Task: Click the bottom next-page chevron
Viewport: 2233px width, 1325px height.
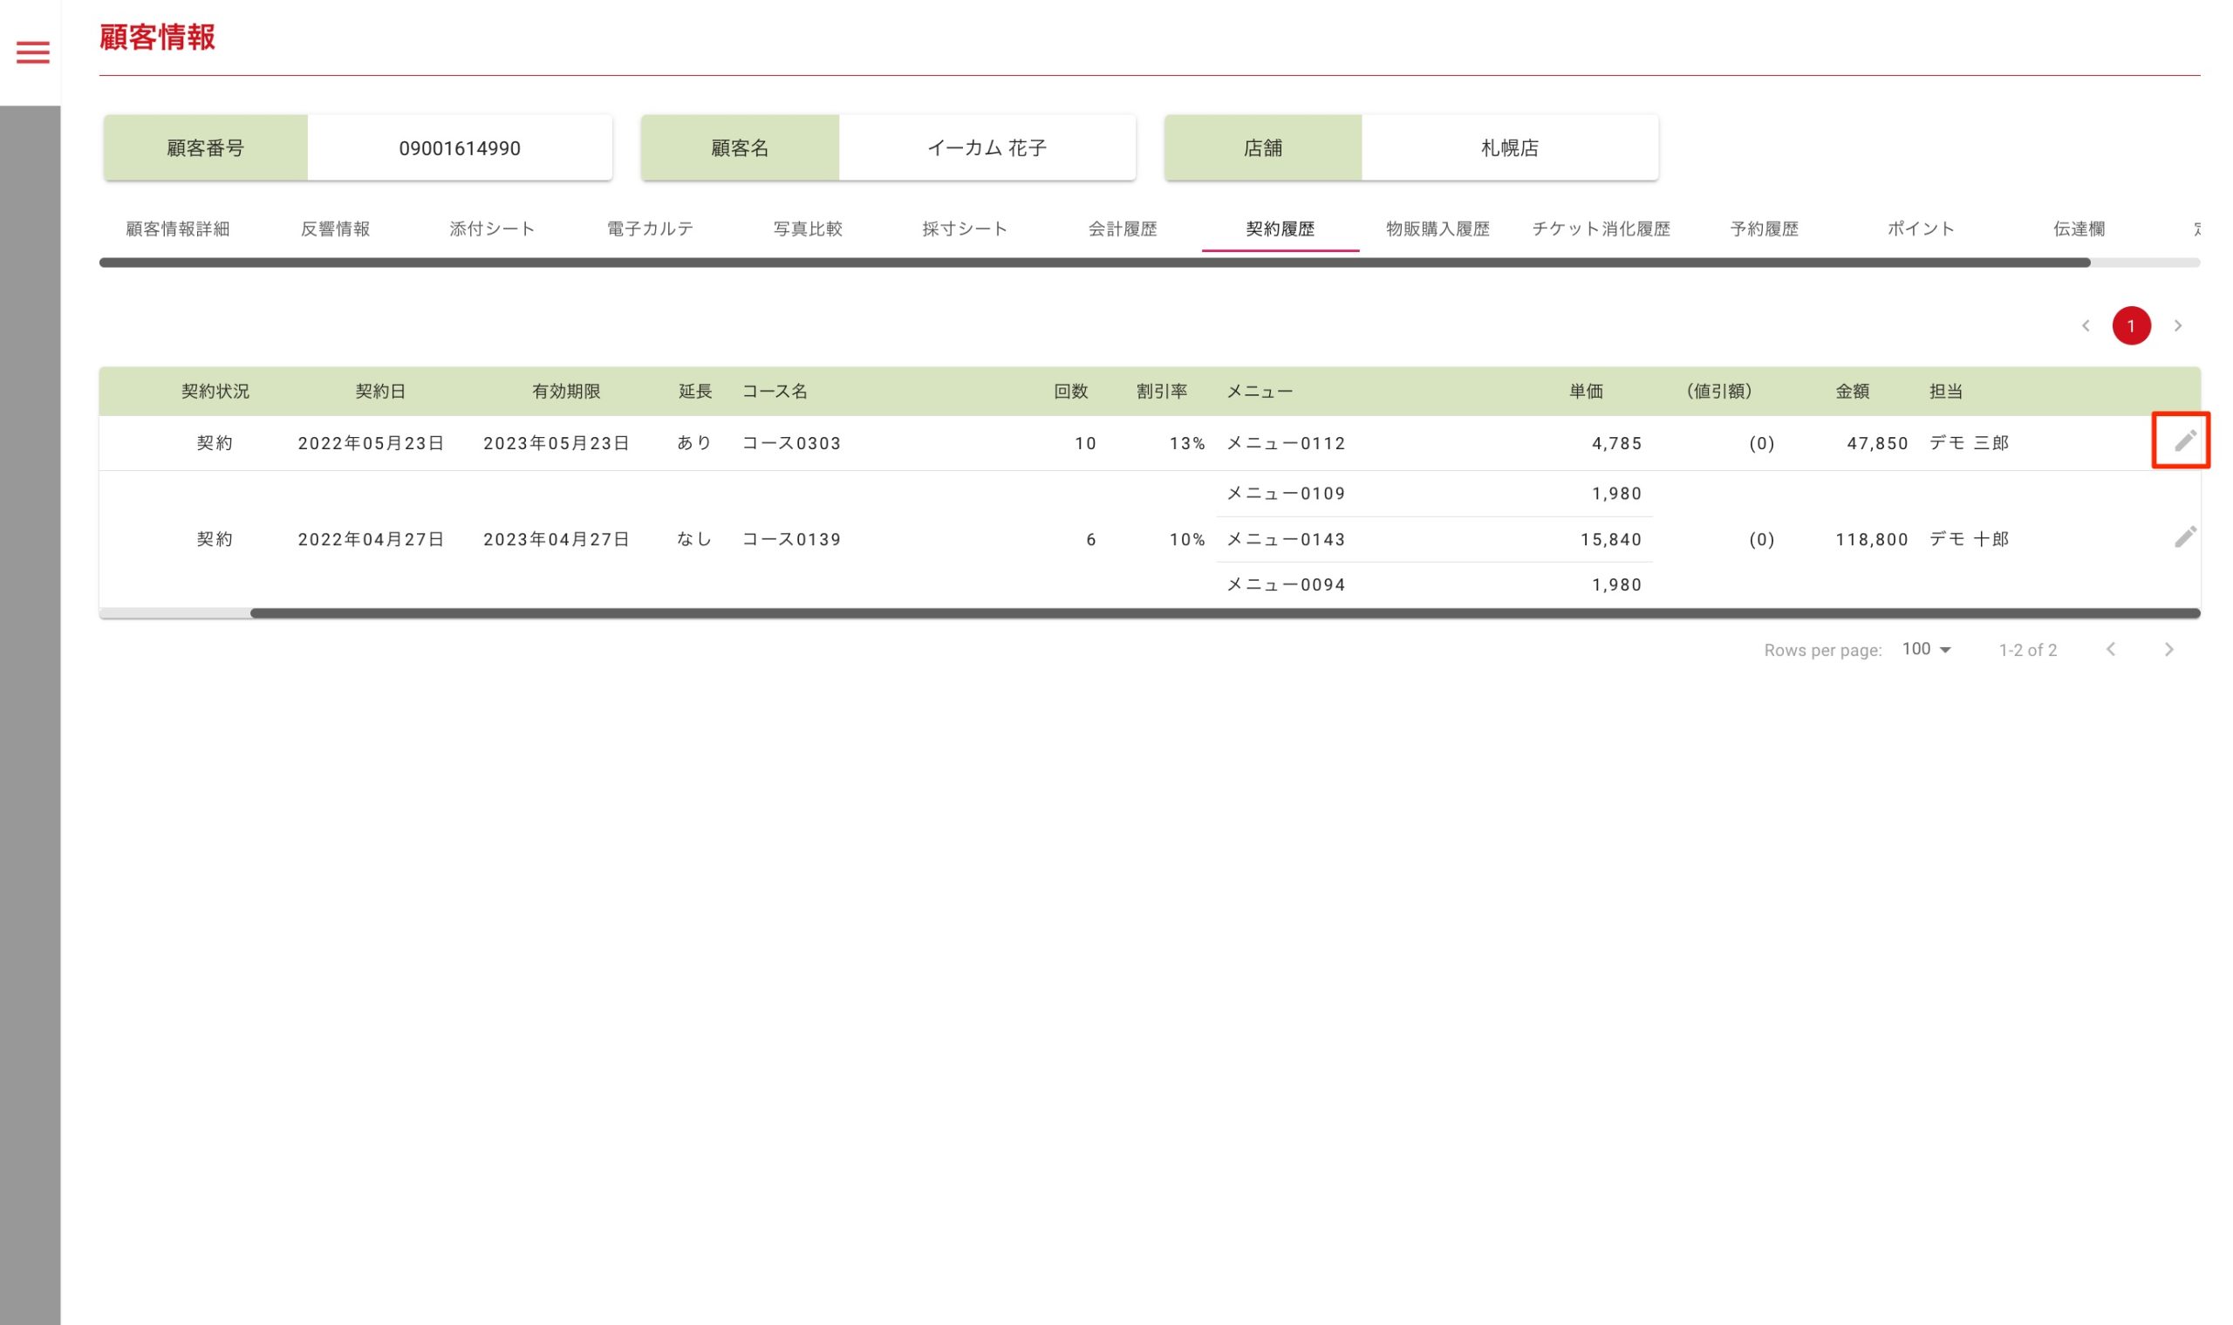Action: pos(2168,650)
